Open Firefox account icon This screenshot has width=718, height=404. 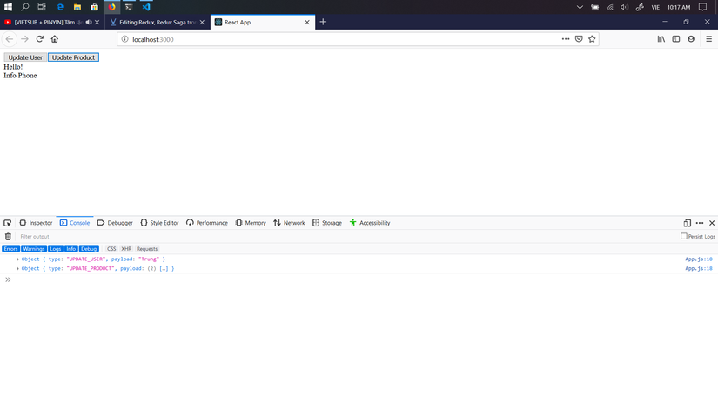point(691,39)
